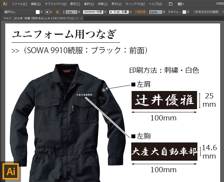Click the Illustrator Ai logo in the menu bar
The image size is (224, 182).
click(x=5, y=4)
